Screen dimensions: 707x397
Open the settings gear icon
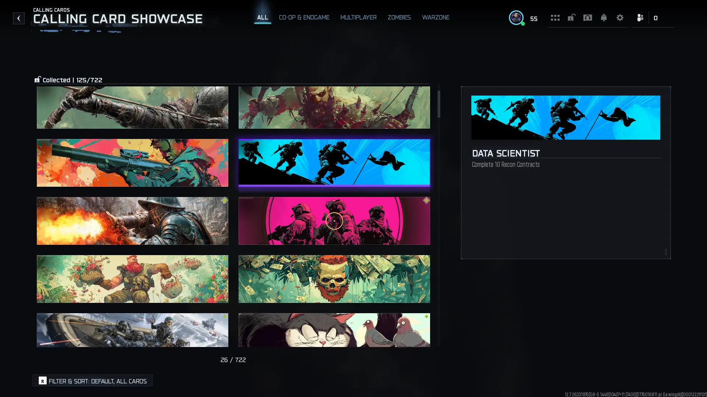620,18
